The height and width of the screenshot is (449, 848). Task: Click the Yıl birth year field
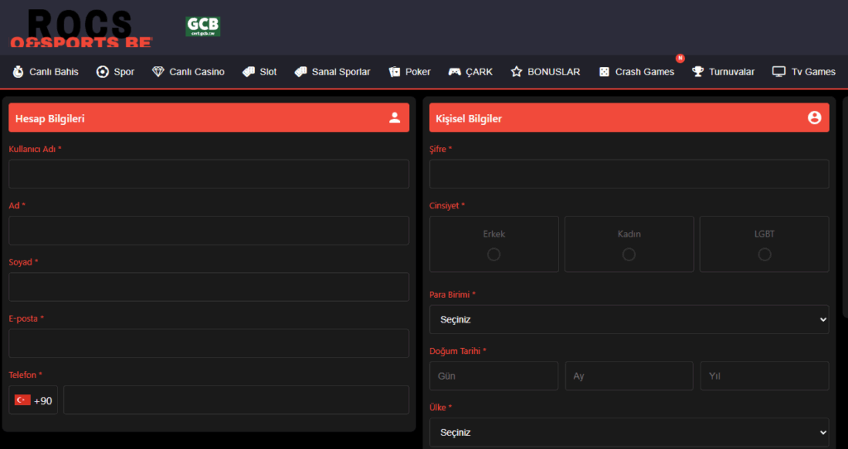coord(764,376)
